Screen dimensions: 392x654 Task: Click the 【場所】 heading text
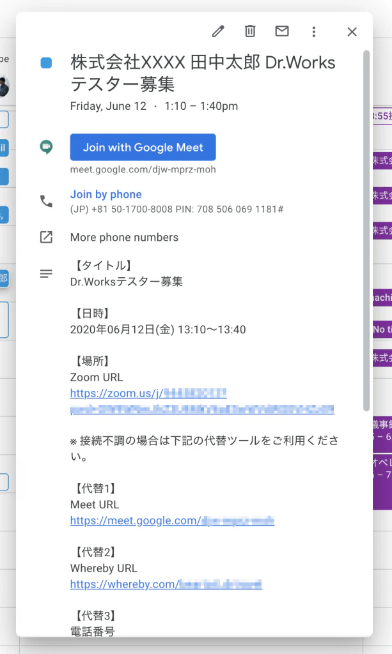click(x=91, y=361)
